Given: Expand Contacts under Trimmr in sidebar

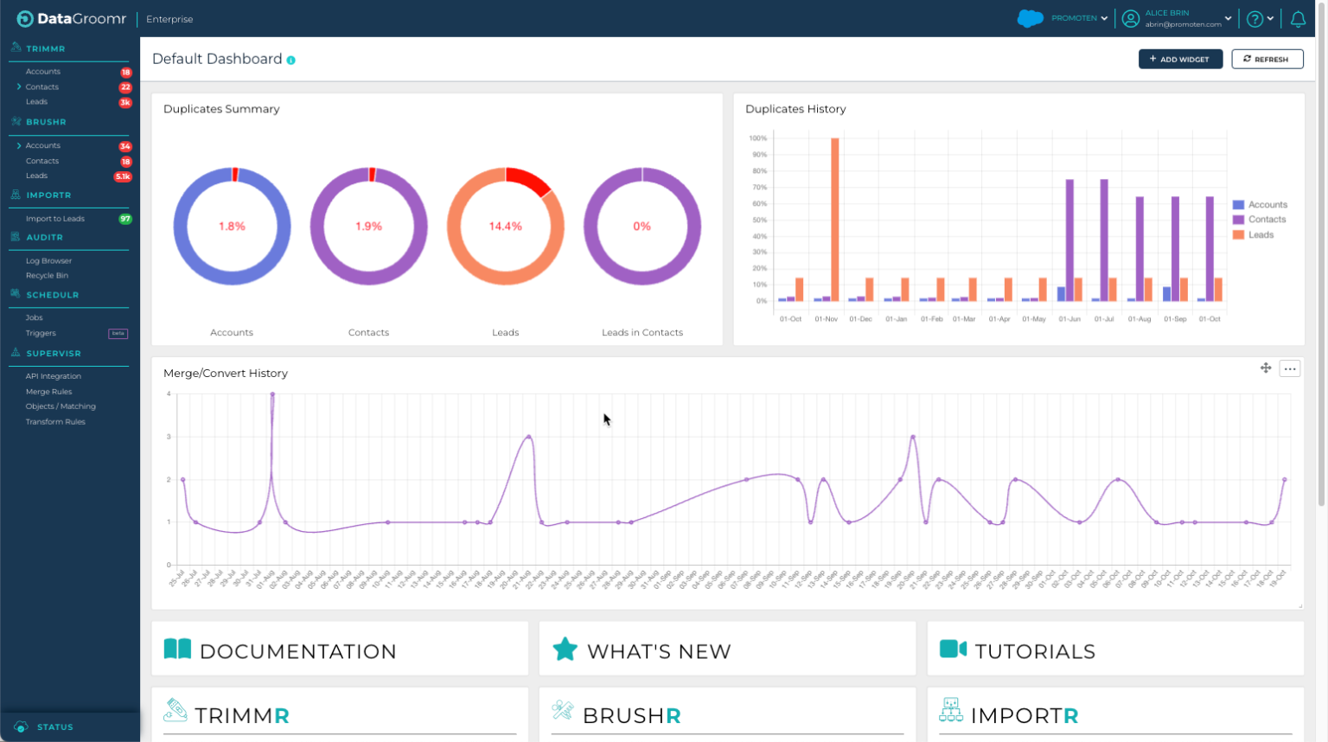Looking at the screenshot, I should point(19,86).
